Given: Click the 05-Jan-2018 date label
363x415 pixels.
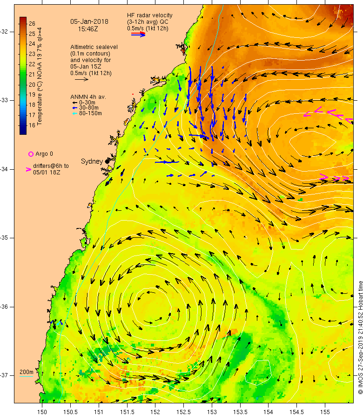Looking at the screenshot, I should pos(89,22).
